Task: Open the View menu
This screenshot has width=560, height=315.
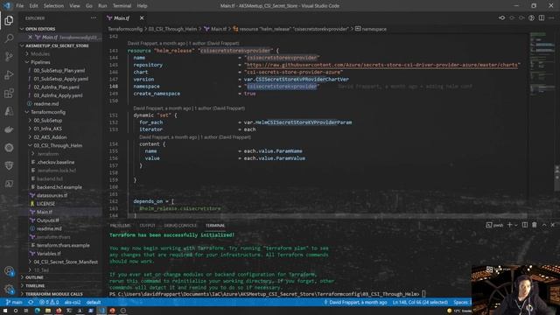Action: [x=74, y=6]
